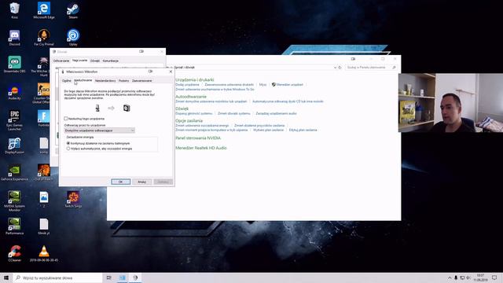The image size is (503, 283).
Task: Click the microphone icon in properties dialog
Action: coord(97,108)
